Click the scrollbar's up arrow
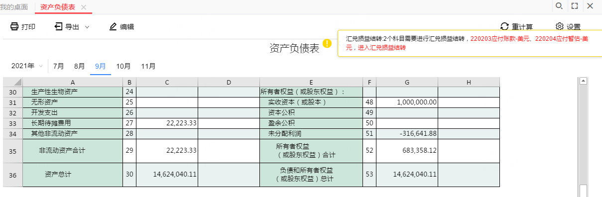 point(584,81)
